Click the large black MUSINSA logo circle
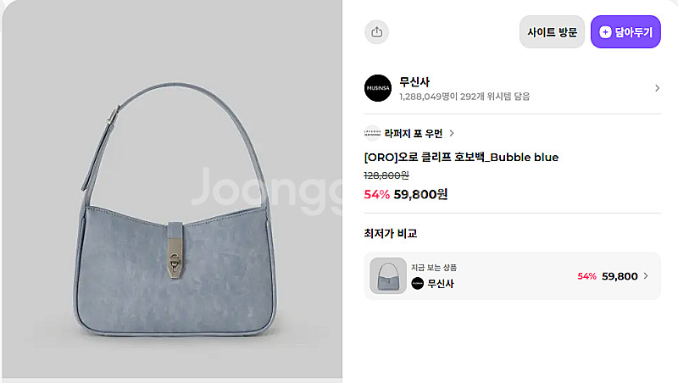 point(378,88)
